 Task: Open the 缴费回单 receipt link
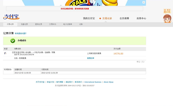coord(91,58)
